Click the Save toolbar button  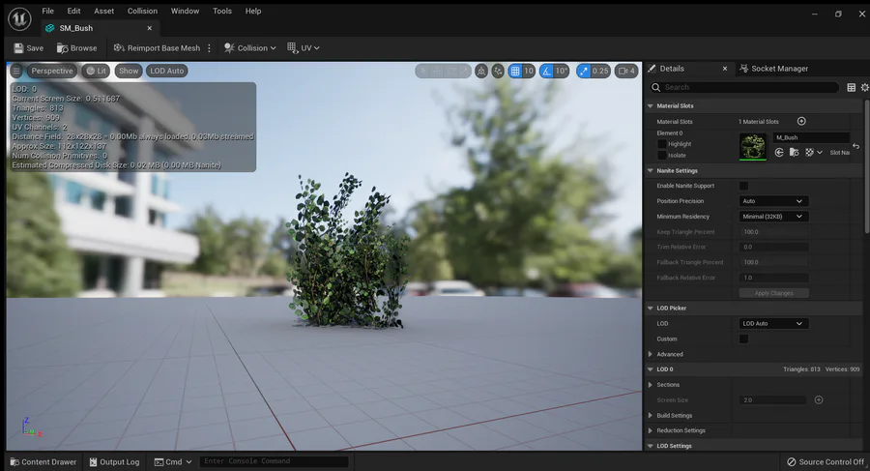29,48
